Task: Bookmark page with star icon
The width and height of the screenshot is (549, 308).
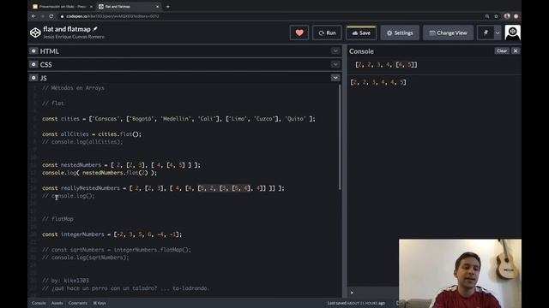Action: click(x=496, y=16)
